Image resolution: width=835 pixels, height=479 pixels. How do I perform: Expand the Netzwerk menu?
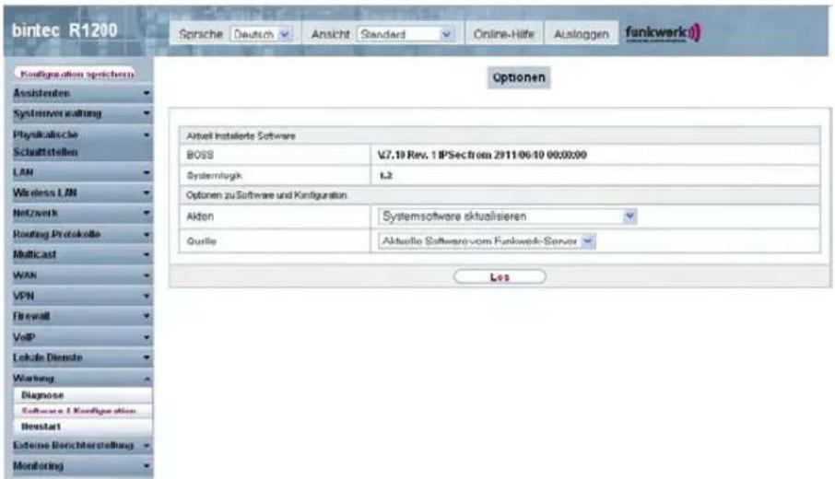click(81, 214)
